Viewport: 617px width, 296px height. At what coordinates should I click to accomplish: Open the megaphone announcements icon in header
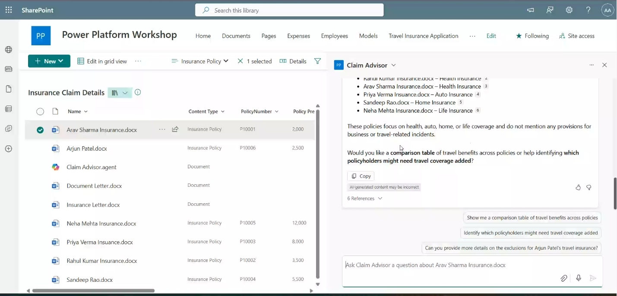(531, 10)
